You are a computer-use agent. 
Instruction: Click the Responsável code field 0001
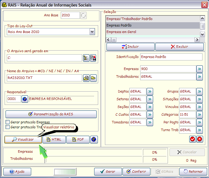14,99
